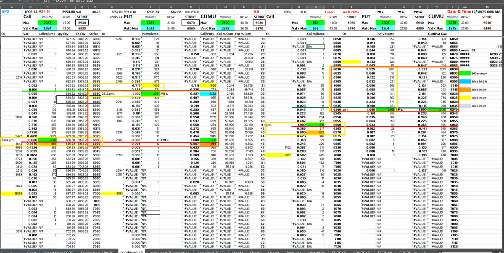Viewport: 504px width, 253px height.
Task: Open the Chart sheet tab
Action: 31,252
